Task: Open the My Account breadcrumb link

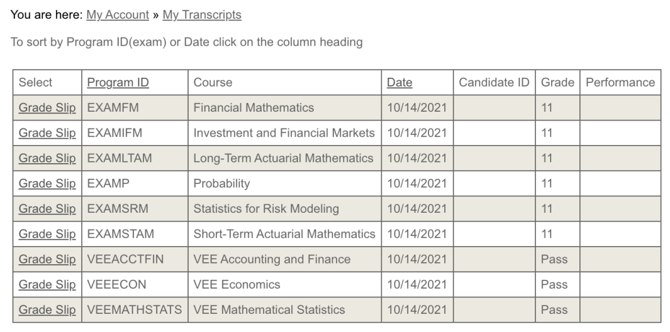Action: [x=118, y=15]
